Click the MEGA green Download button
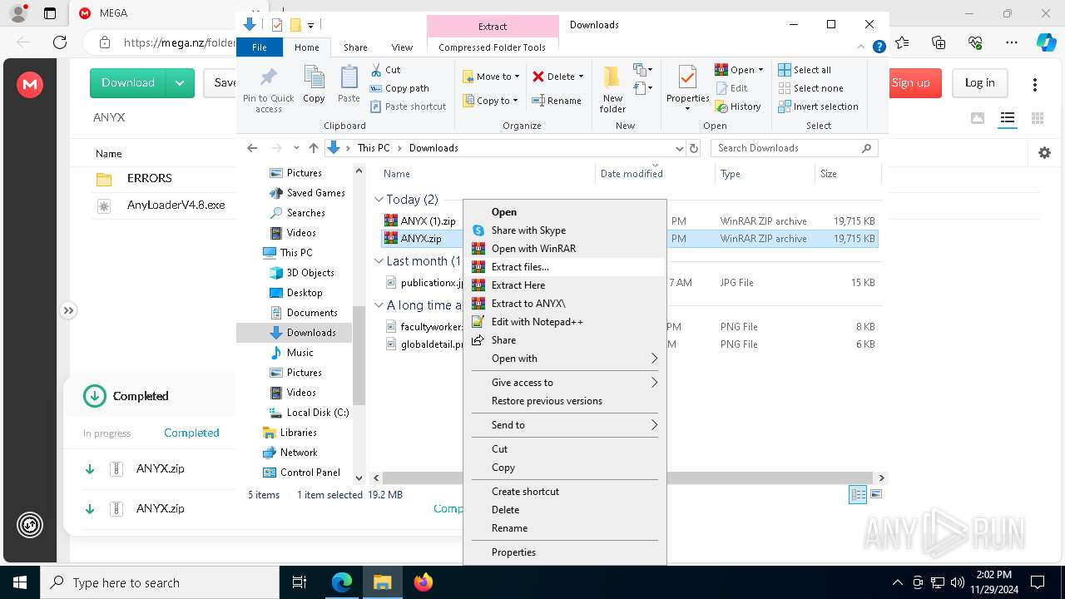Image resolution: width=1065 pixels, height=599 pixels. click(x=128, y=83)
